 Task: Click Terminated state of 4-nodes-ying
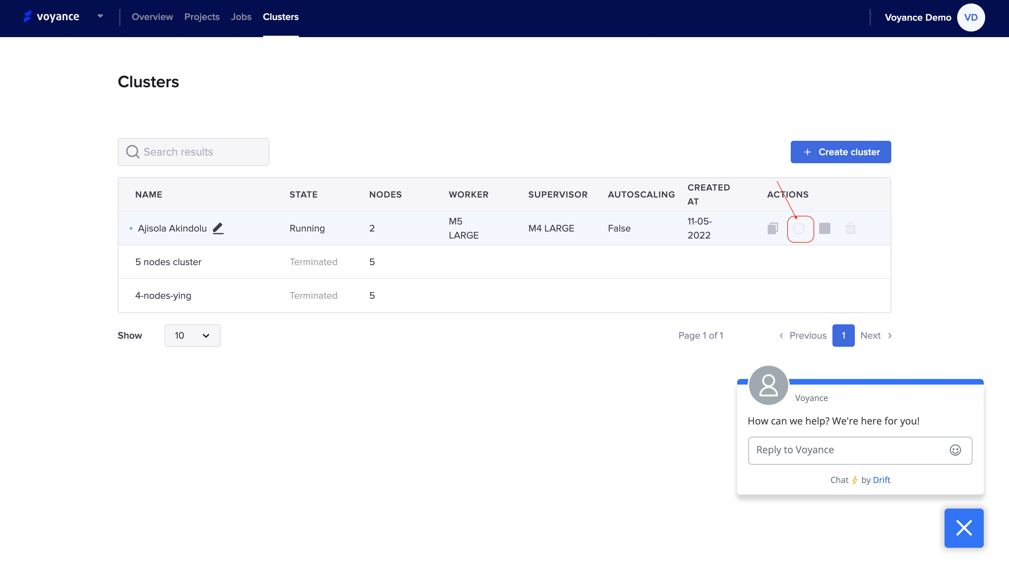click(313, 296)
